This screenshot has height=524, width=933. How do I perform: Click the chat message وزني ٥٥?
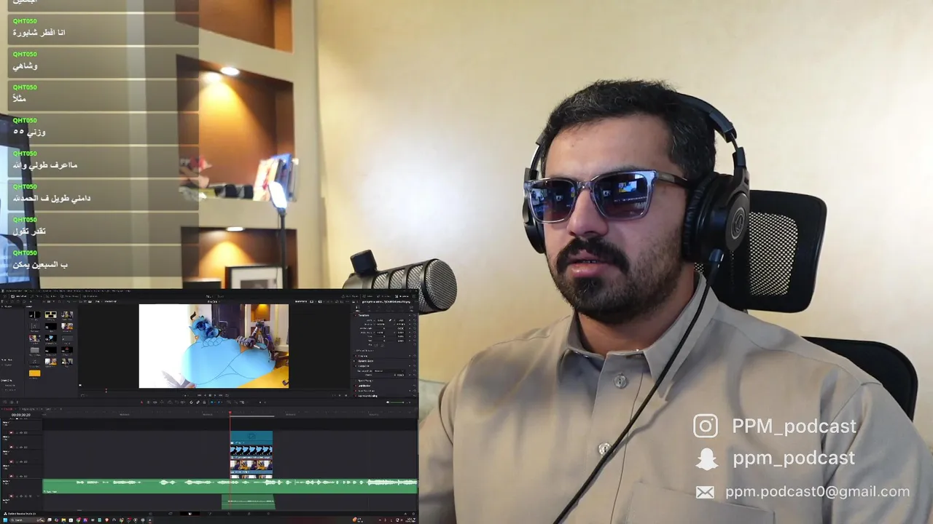click(29, 132)
